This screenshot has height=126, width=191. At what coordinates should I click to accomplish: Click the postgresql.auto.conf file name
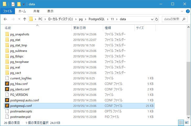24,100
